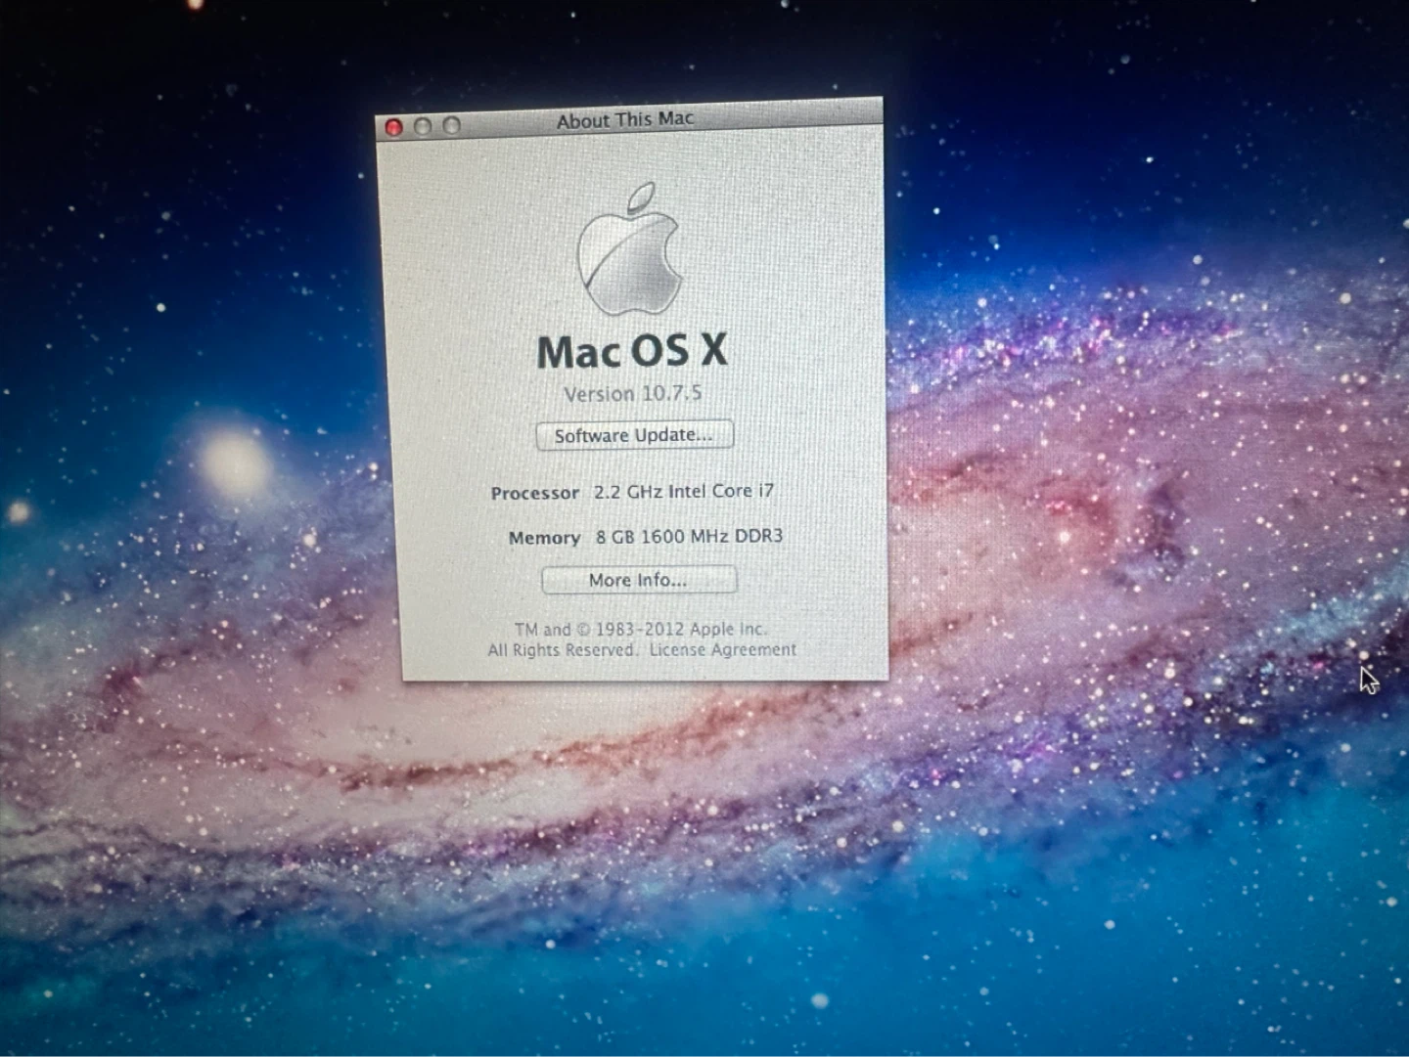The image size is (1409, 1057).
Task: Click the About This Mac title bar
Action: tap(630, 120)
